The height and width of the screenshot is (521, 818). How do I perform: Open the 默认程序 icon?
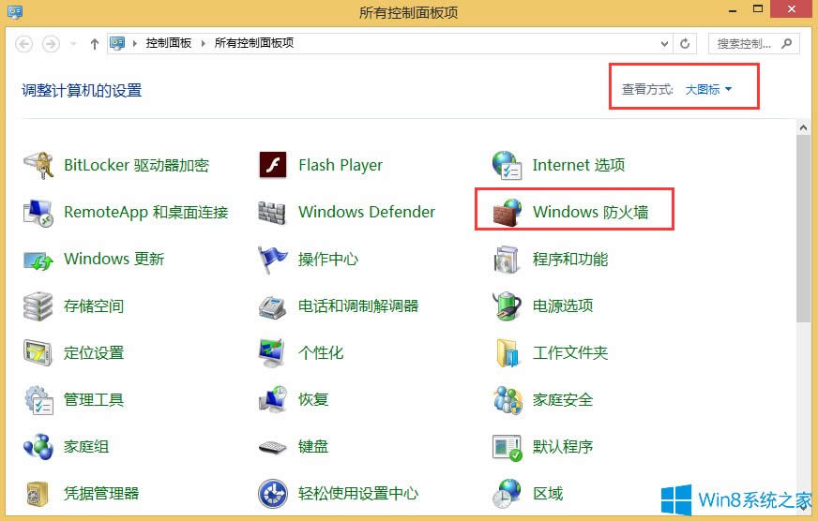(507, 447)
